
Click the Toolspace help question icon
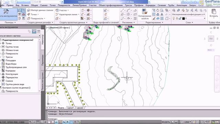pyautogui.click(x=38, y=31)
